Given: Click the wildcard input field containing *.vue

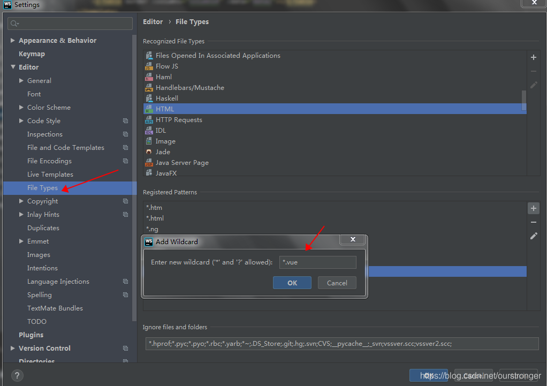Looking at the screenshot, I should (318, 262).
